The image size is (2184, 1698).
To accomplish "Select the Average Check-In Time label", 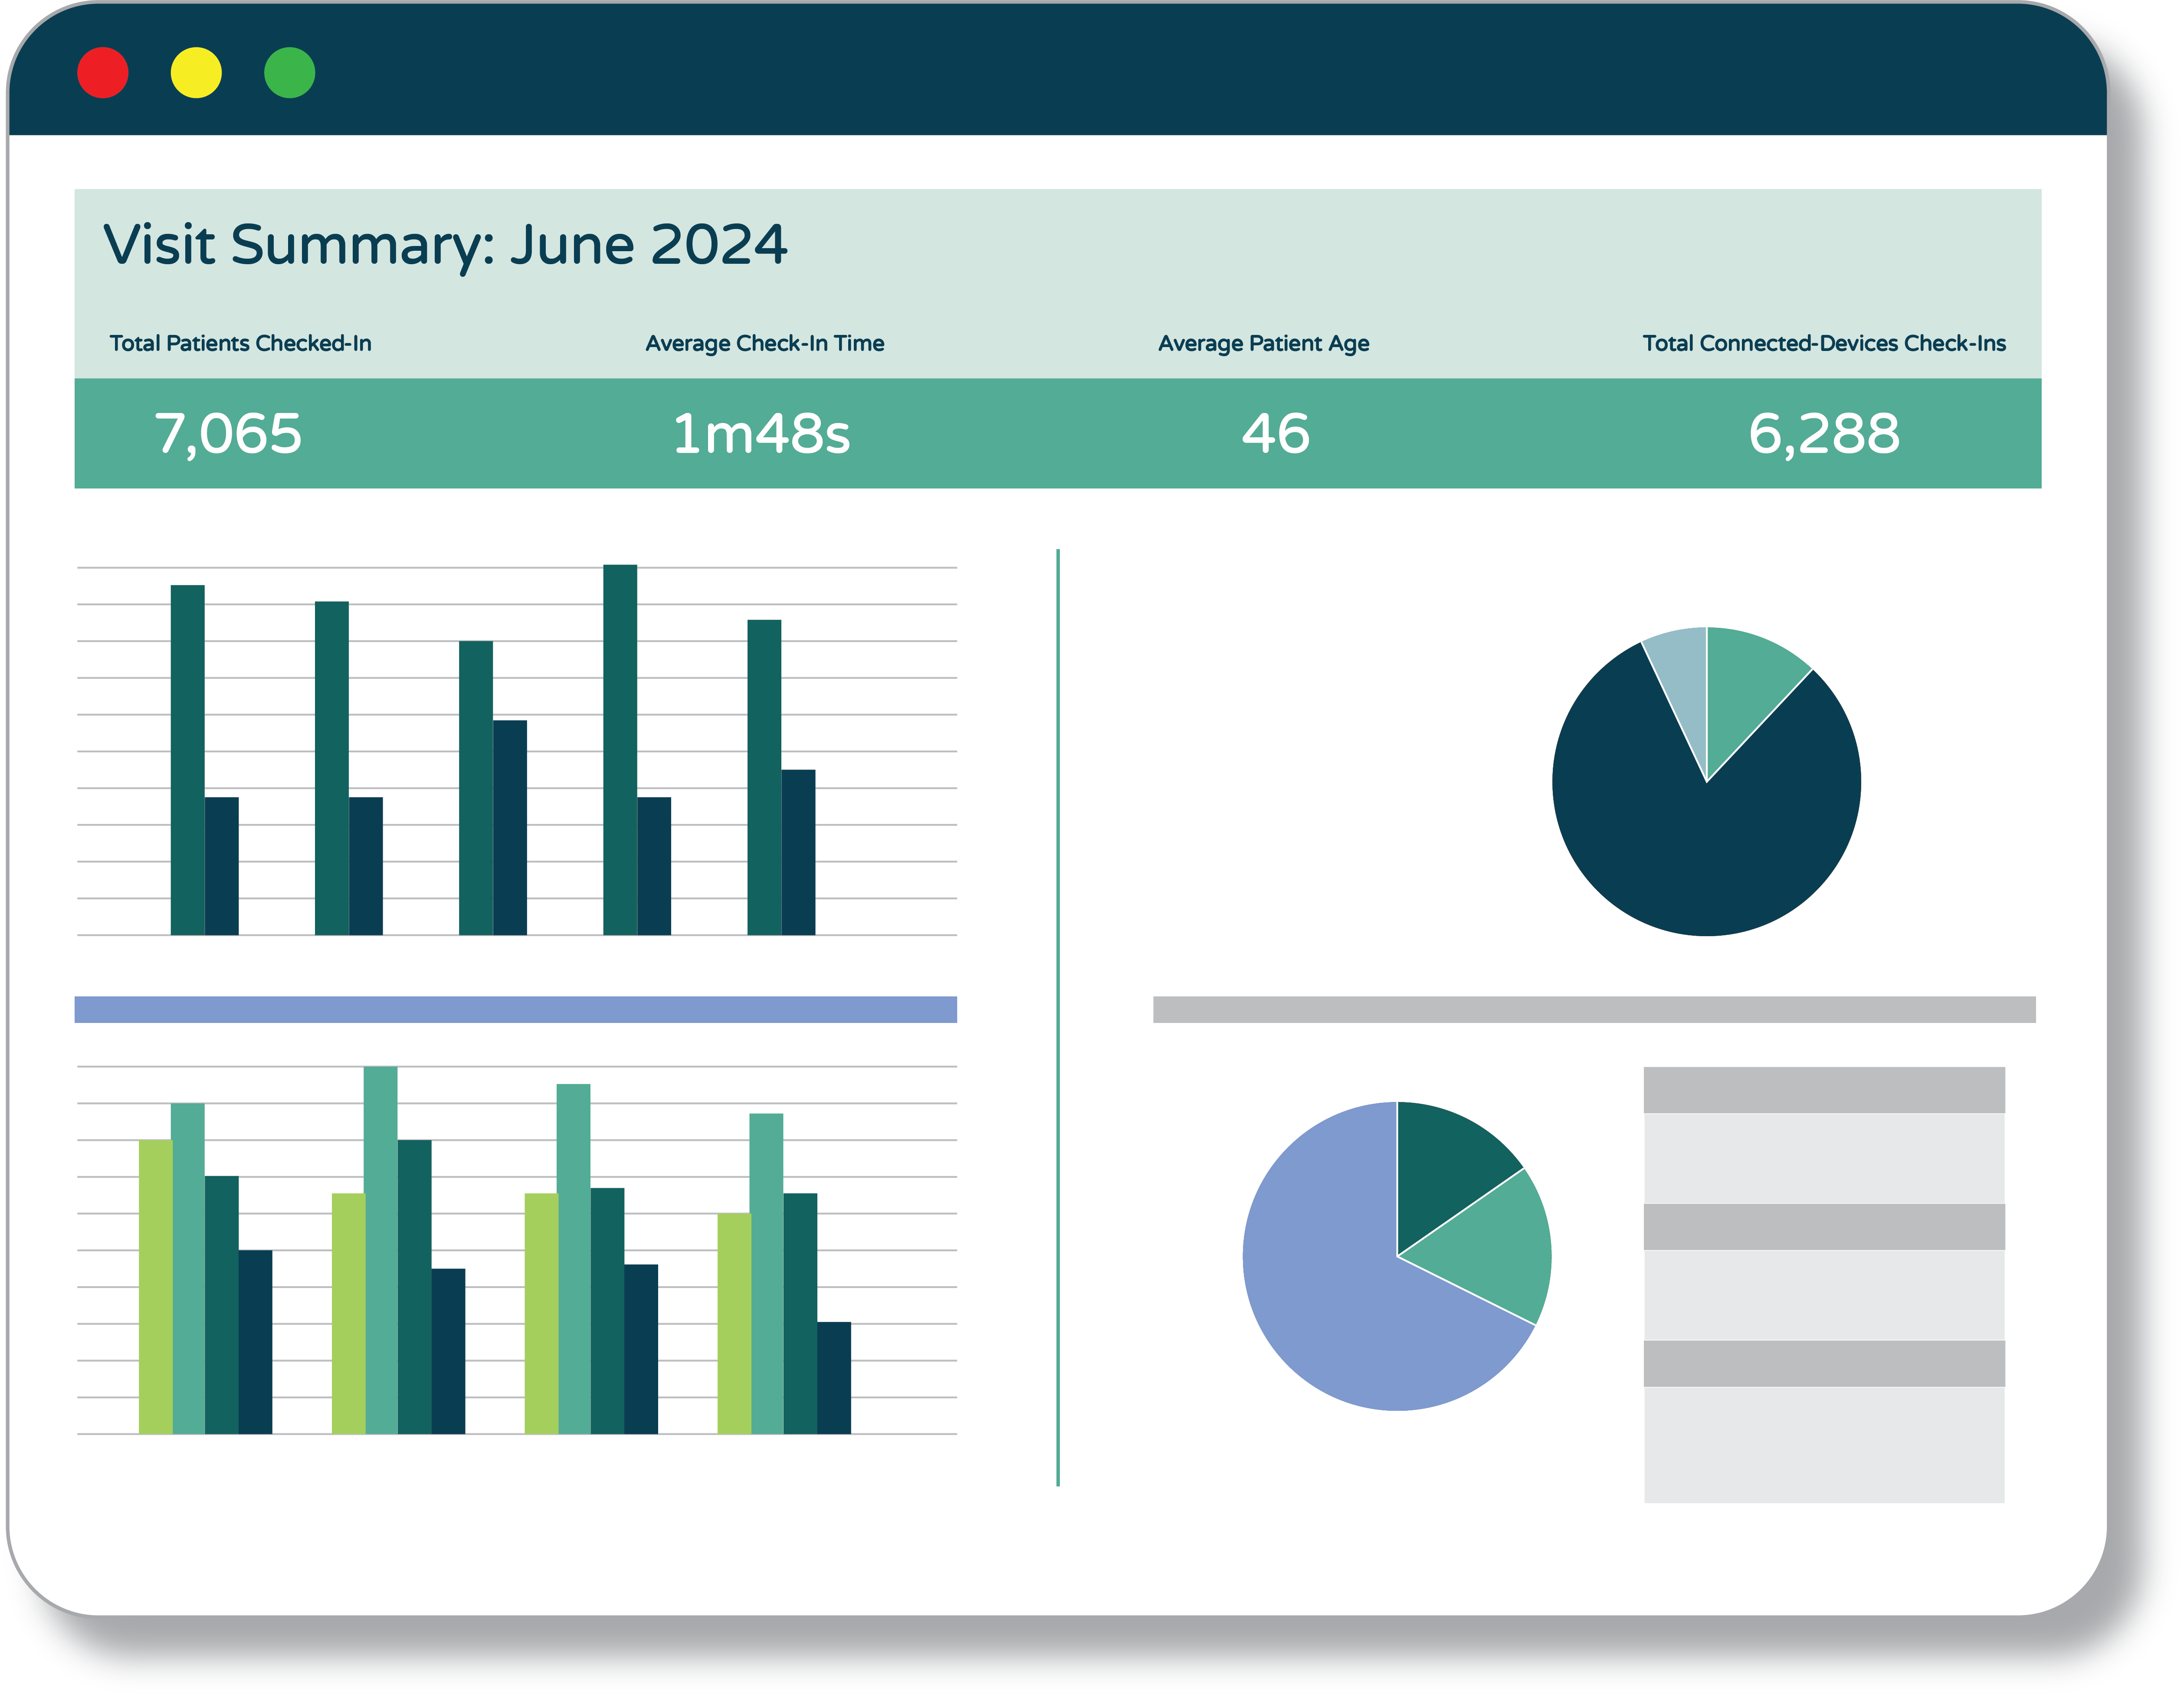I will pyautogui.click(x=765, y=343).
